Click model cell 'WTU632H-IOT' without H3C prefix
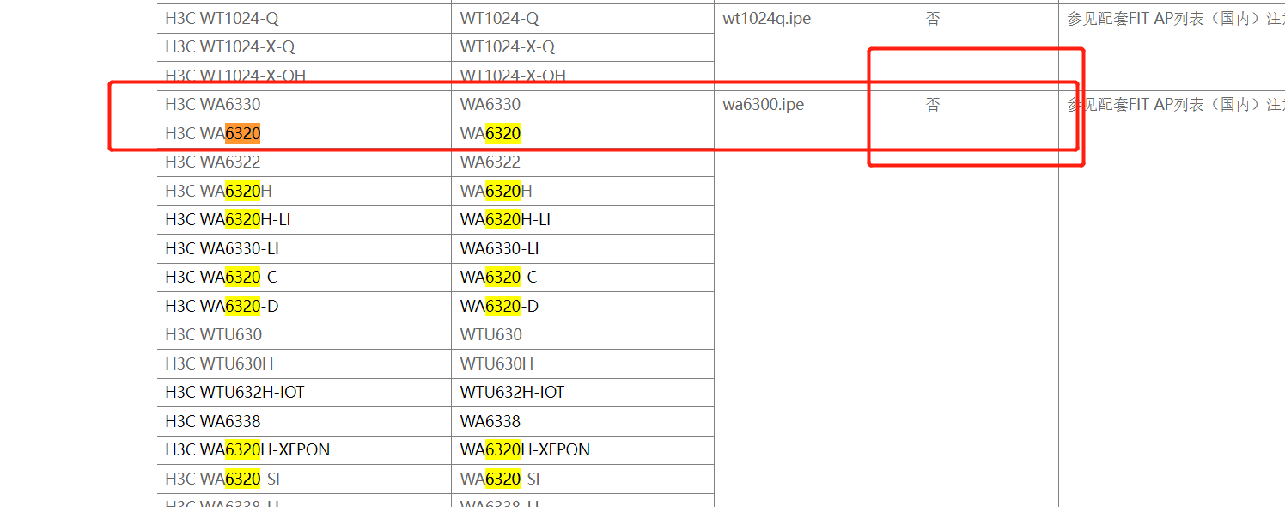The image size is (1285, 507). 582,393
